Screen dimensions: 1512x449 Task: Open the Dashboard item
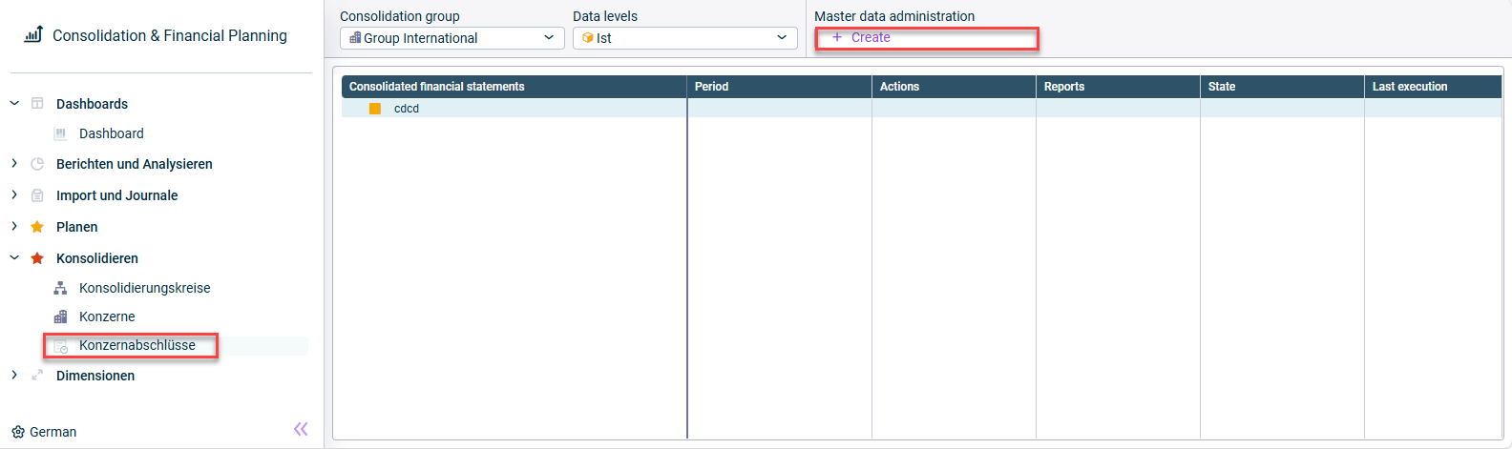tap(112, 133)
